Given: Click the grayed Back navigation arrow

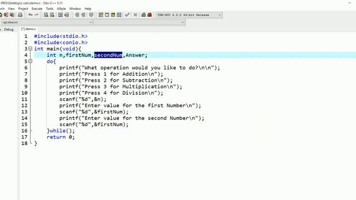Looking at the screenshot, I should [x=77, y=15].
